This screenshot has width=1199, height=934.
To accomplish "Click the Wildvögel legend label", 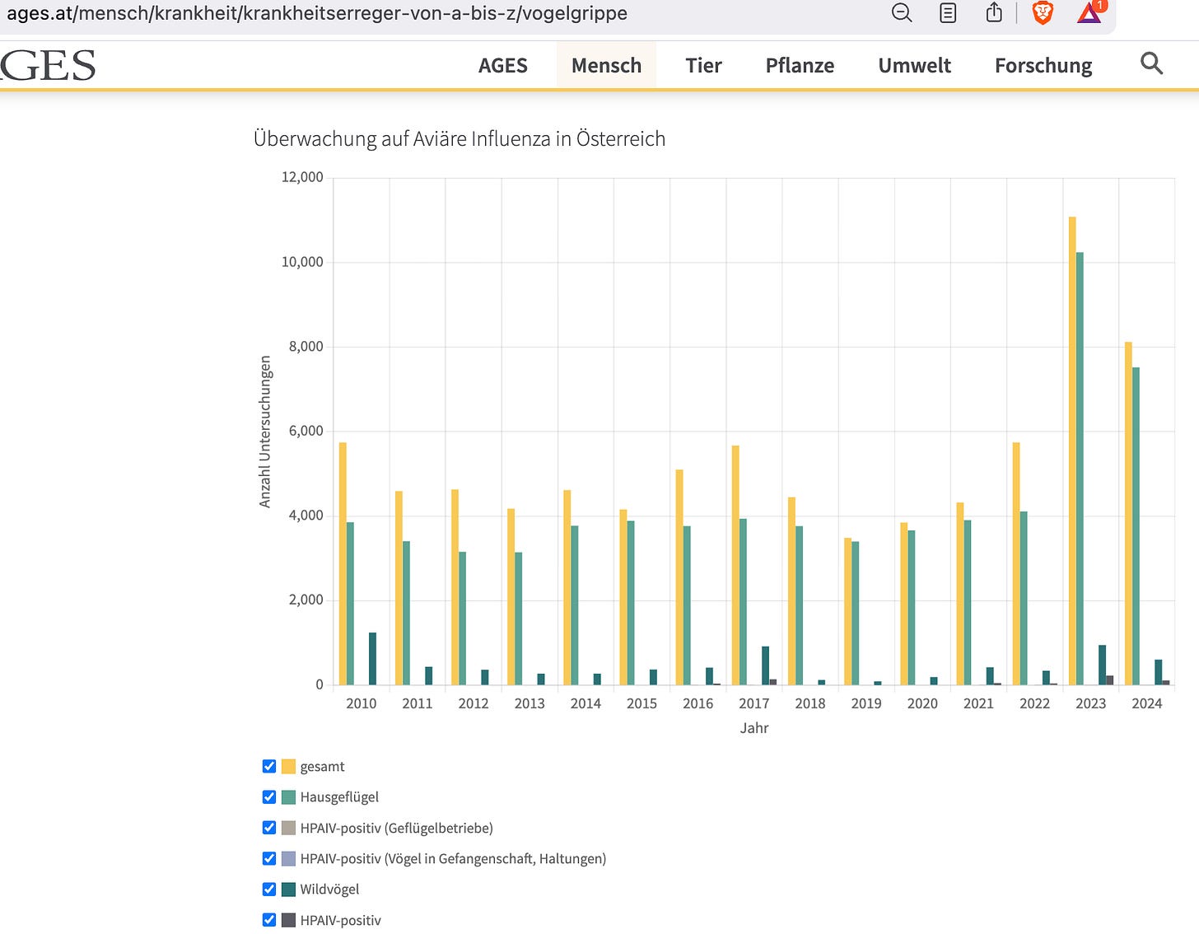I will [329, 890].
